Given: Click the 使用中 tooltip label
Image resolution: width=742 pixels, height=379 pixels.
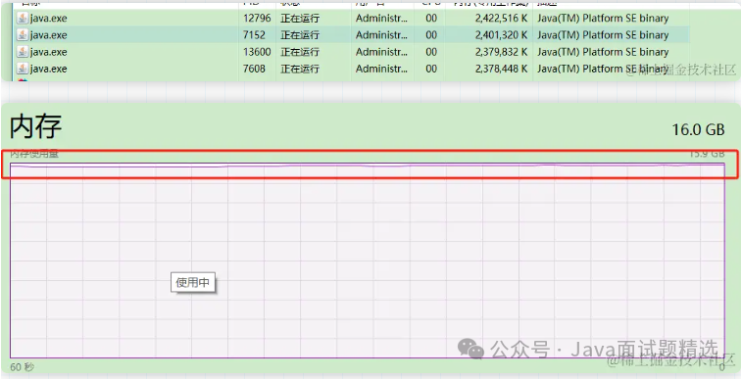Looking at the screenshot, I should pos(192,283).
